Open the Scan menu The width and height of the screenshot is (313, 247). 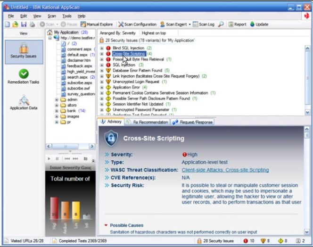pos(52,16)
